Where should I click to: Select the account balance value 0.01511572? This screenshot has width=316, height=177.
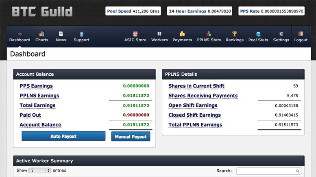point(136,125)
